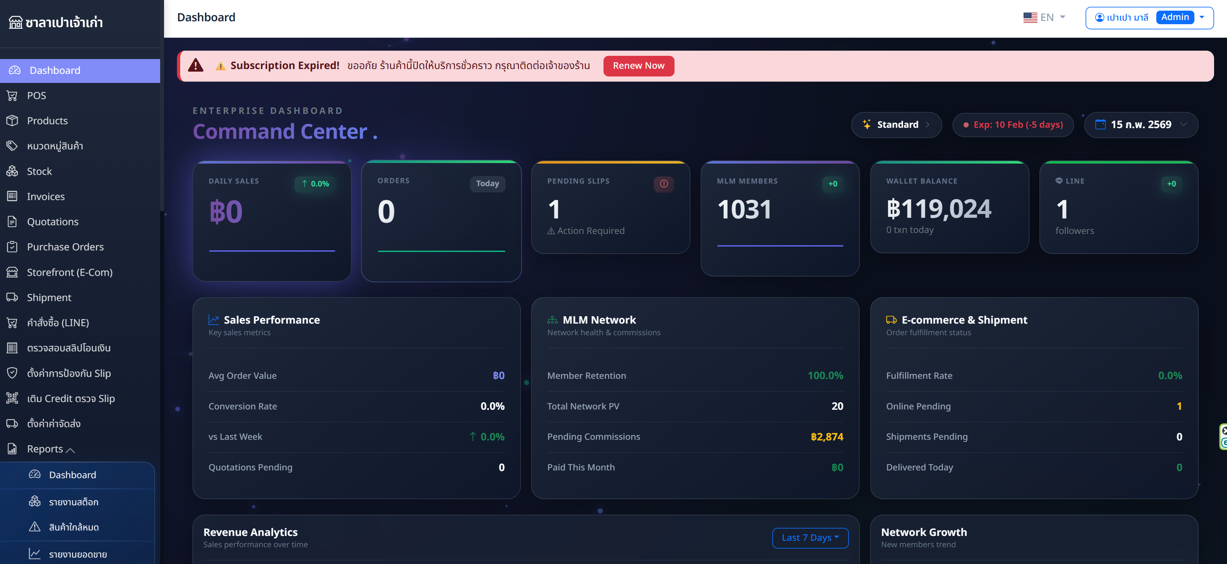Switch to the Dashboard item under Reports
Screen dimensions: 1227x564
pos(72,475)
